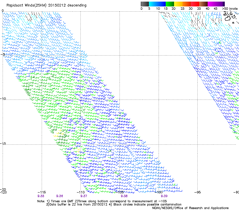
Task: Click the longitude axis label "-105"
Action: click(119, 192)
